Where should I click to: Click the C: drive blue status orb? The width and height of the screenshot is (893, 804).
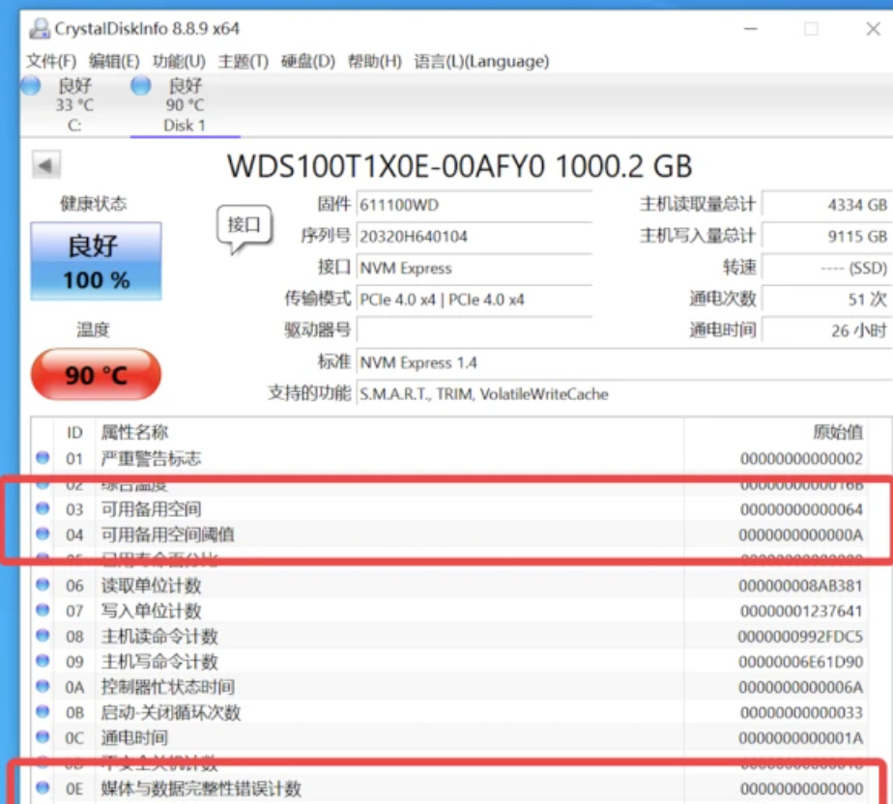(x=31, y=85)
